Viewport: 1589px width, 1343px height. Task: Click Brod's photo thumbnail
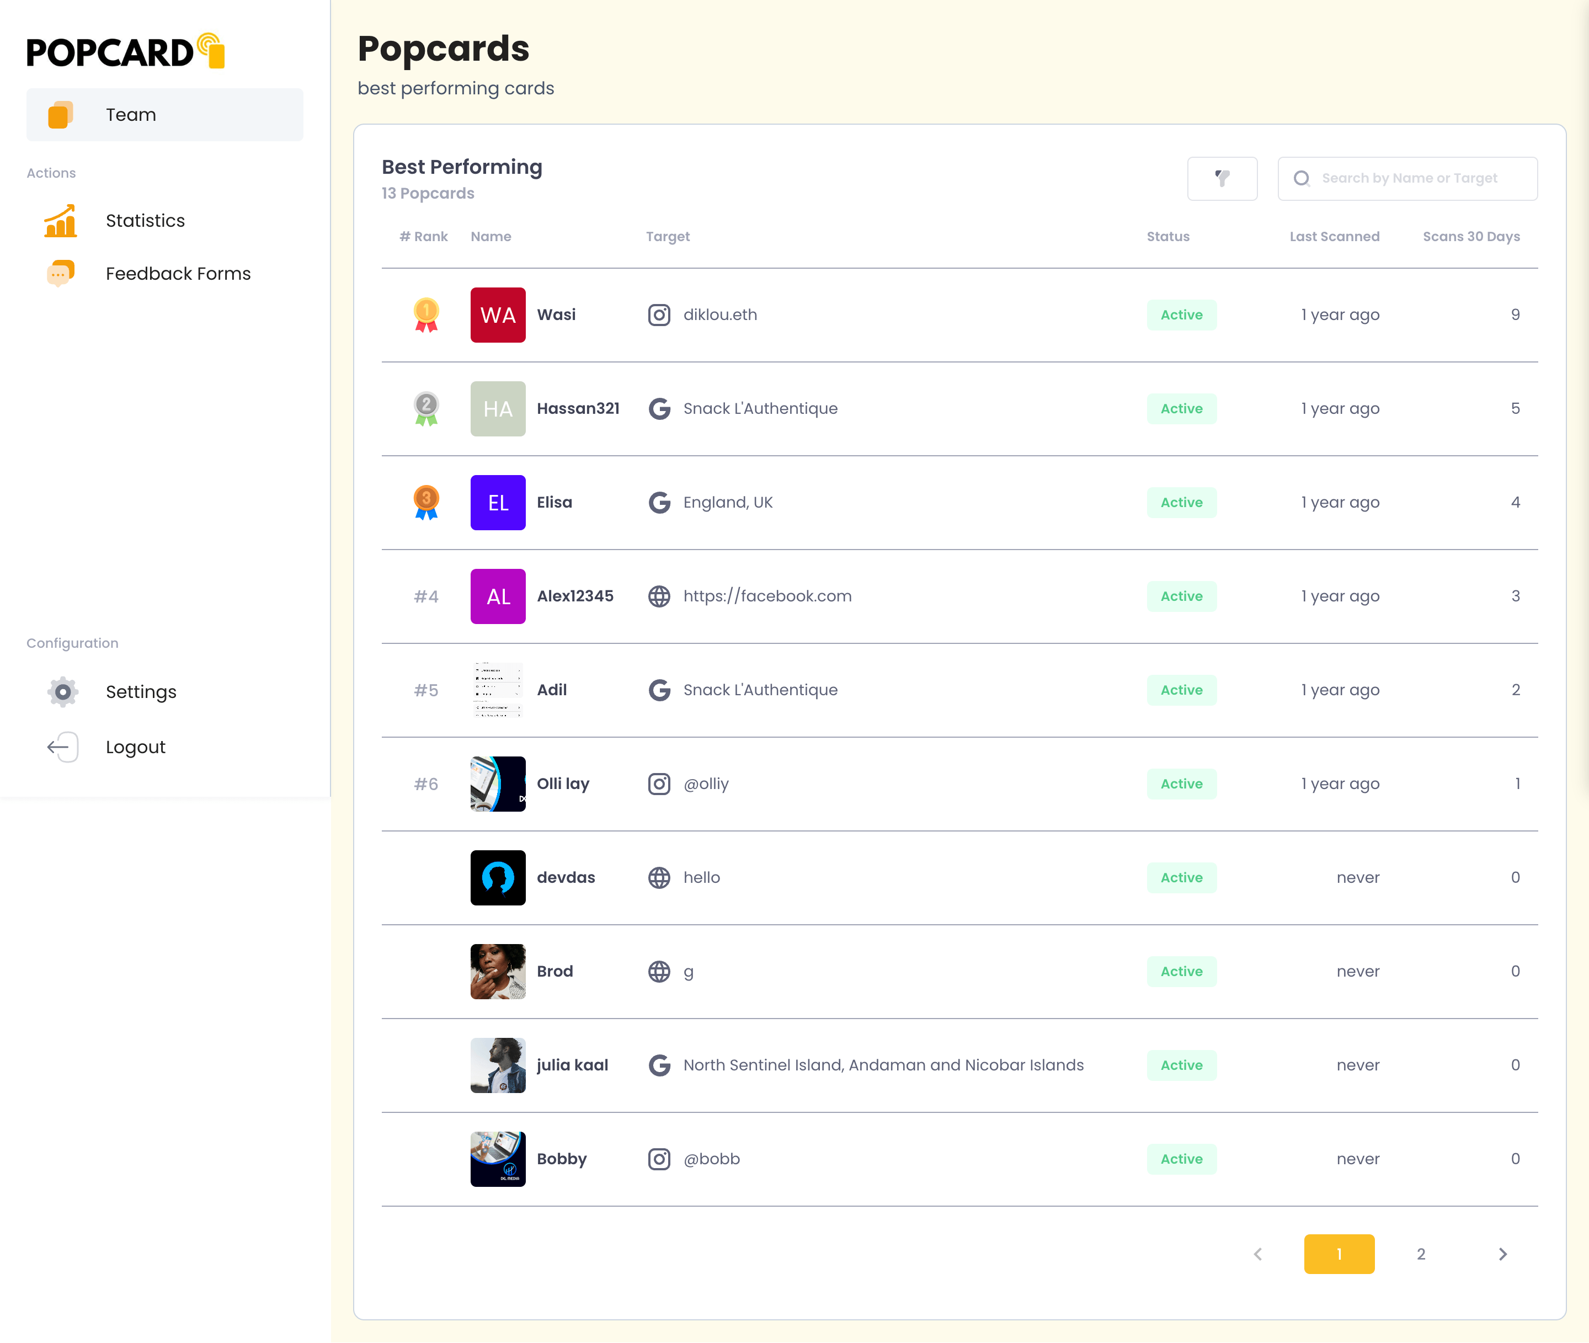(x=497, y=971)
